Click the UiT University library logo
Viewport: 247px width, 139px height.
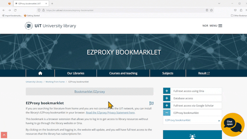pyautogui.click(x=50, y=26)
